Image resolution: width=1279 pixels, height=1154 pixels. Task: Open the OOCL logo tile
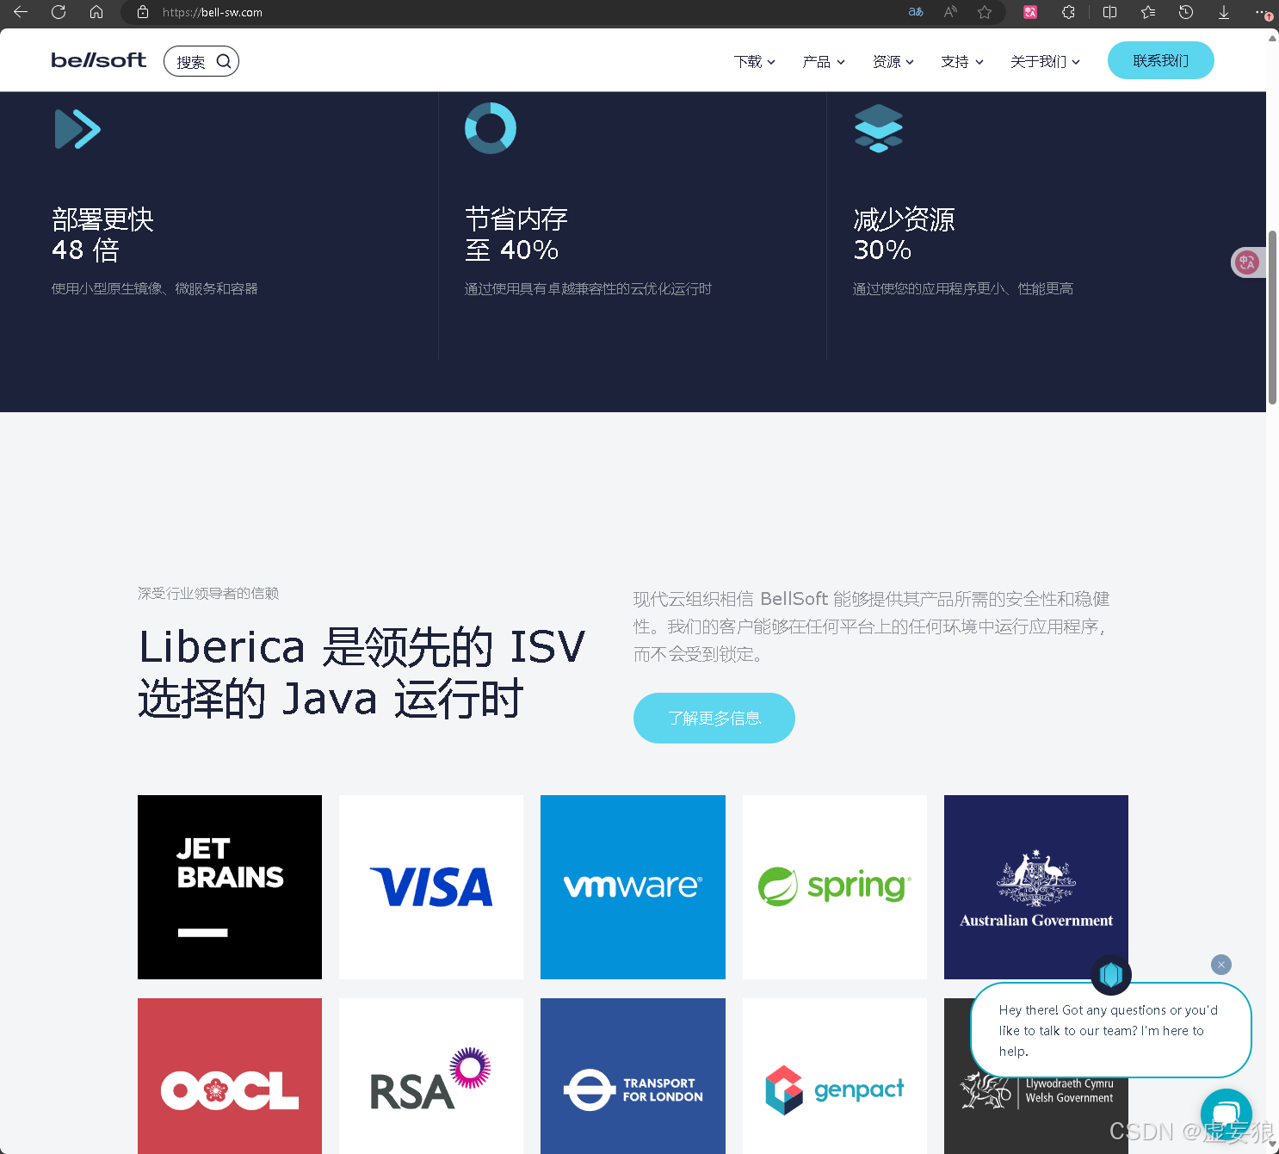click(230, 1076)
